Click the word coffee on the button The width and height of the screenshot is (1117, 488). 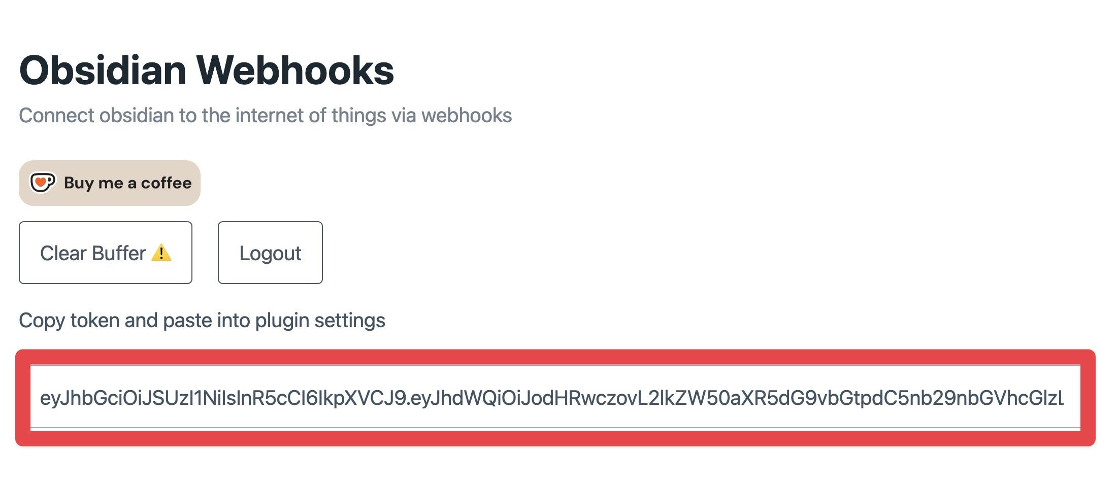click(166, 183)
